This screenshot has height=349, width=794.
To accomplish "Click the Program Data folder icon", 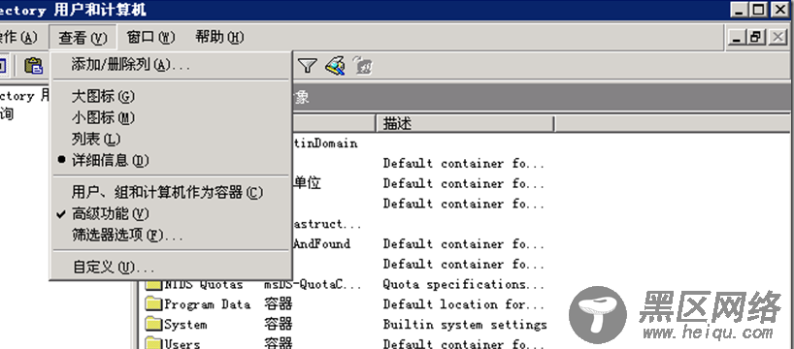I will [x=153, y=305].
